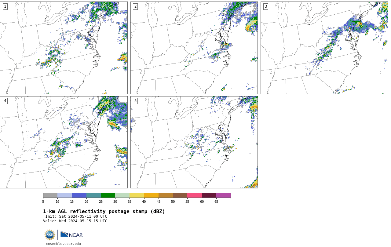Click the colorbar tick label '65'

point(216,202)
